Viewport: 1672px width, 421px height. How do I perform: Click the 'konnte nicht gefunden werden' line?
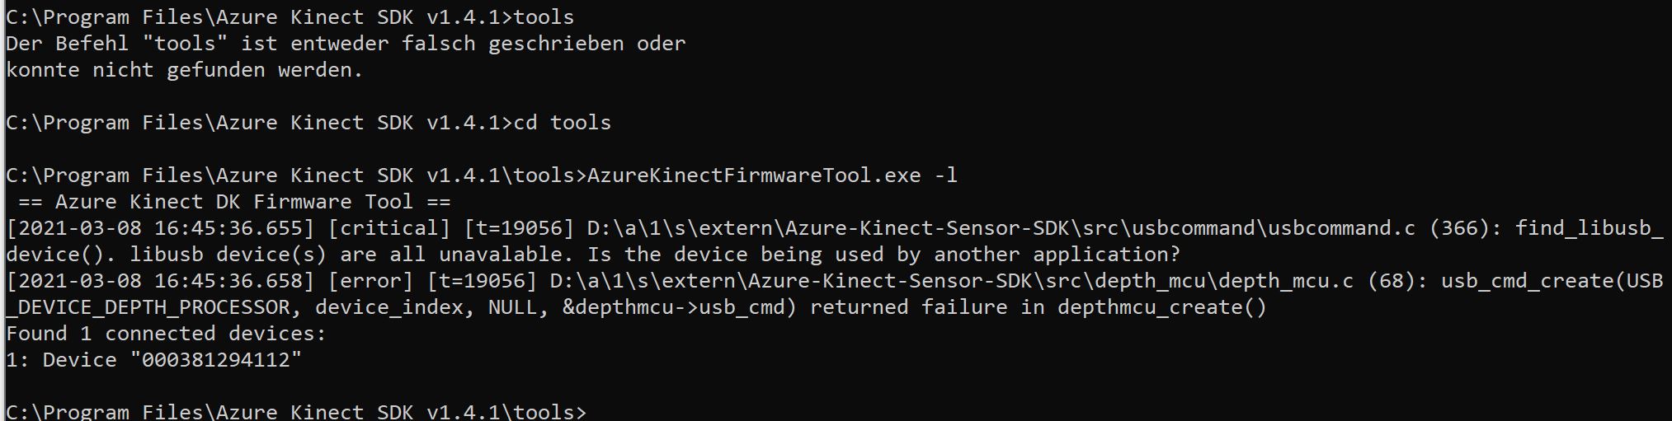184,70
